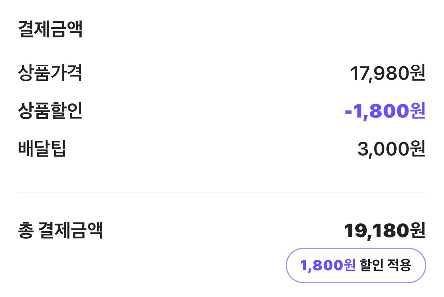Select the 총 결제금액 label
The width and height of the screenshot is (444, 297).
[x=60, y=231]
